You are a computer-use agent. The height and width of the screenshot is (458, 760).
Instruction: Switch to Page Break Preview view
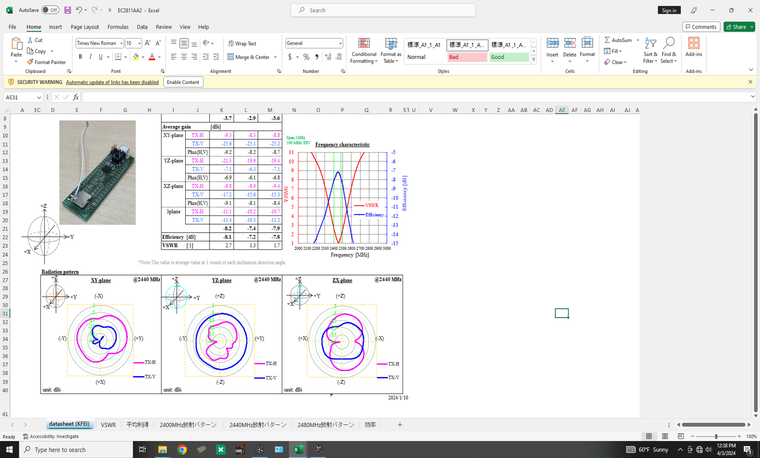pos(680,436)
